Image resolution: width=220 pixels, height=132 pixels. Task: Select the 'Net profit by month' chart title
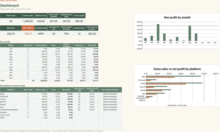tap(177, 17)
